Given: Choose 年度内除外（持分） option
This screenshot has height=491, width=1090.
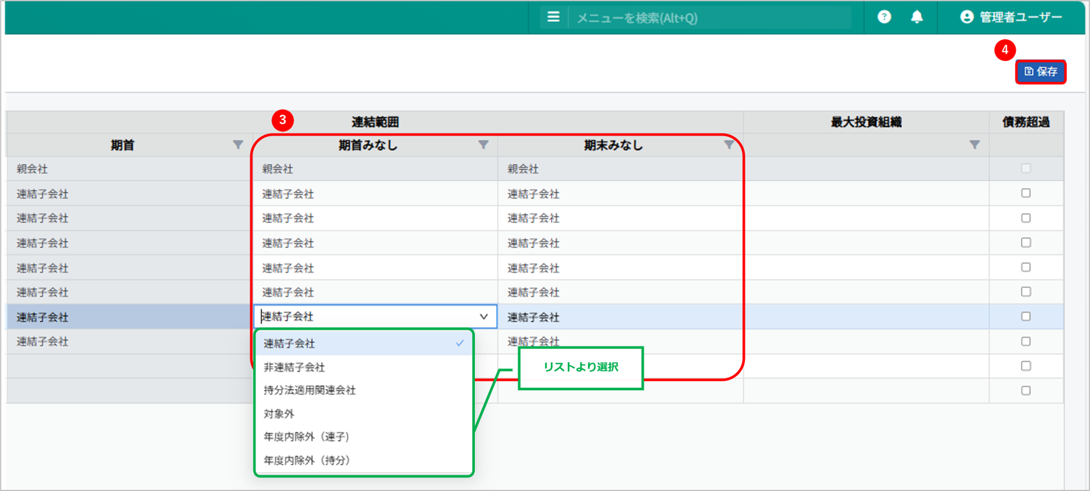Looking at the screenshot, I should coord(306,461).
